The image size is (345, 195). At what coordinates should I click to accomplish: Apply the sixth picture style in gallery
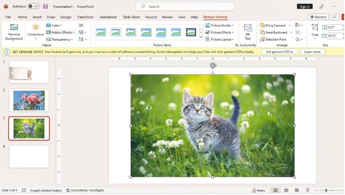click(x=176, y=32)
